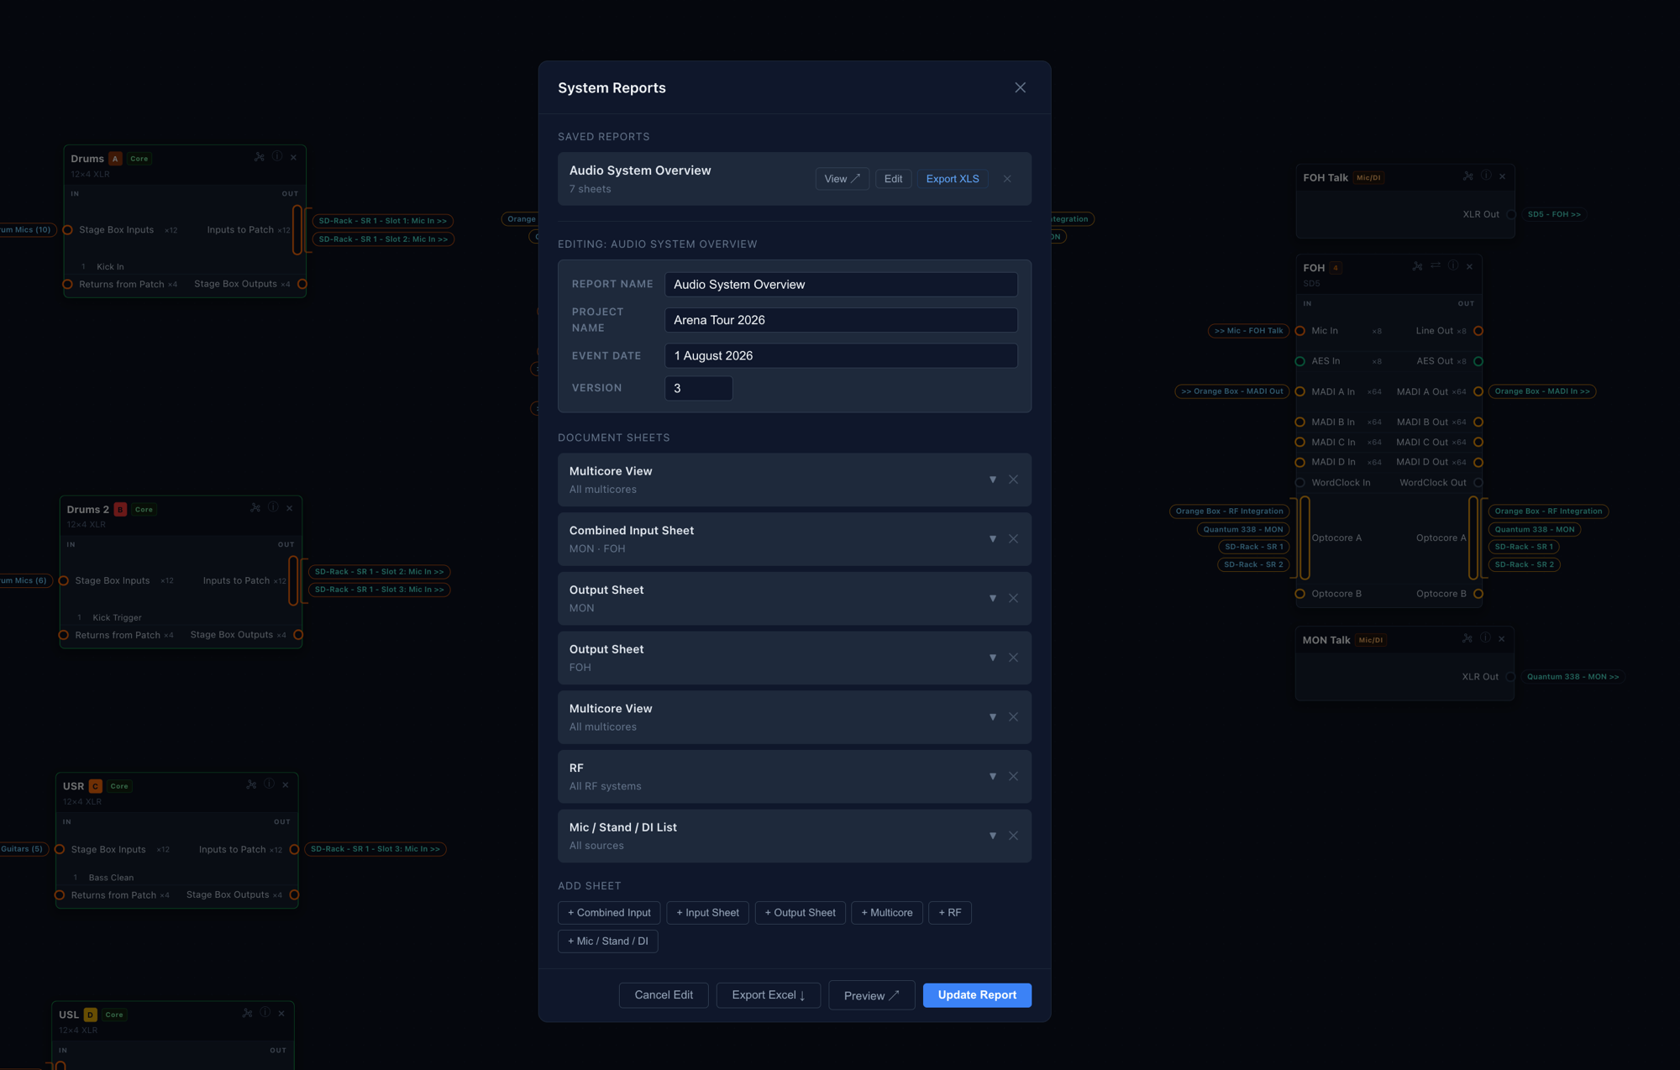Open graph icon on Drums 2 node
This screenshot has width=1680, height=1070.
tap(255, 508)
